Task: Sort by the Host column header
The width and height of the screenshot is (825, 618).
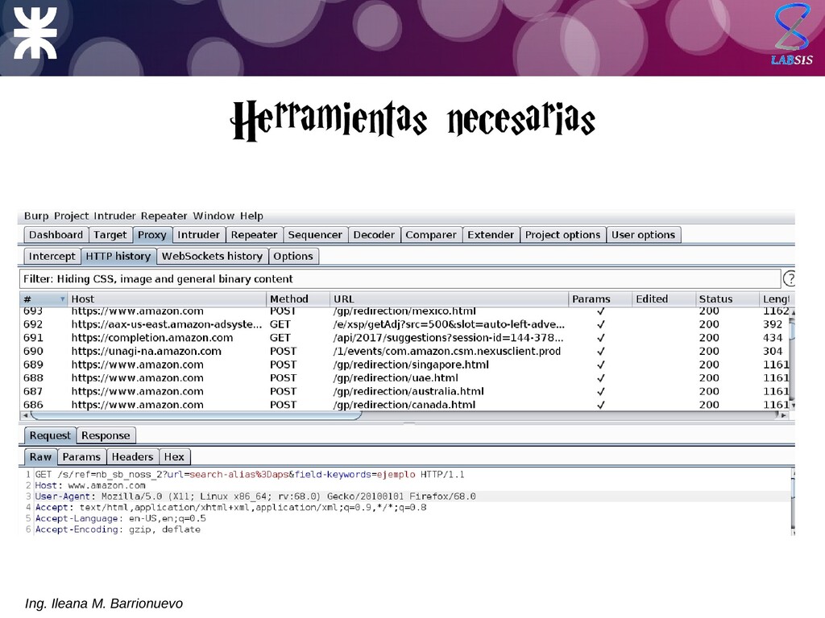Action: click(167, 299)
